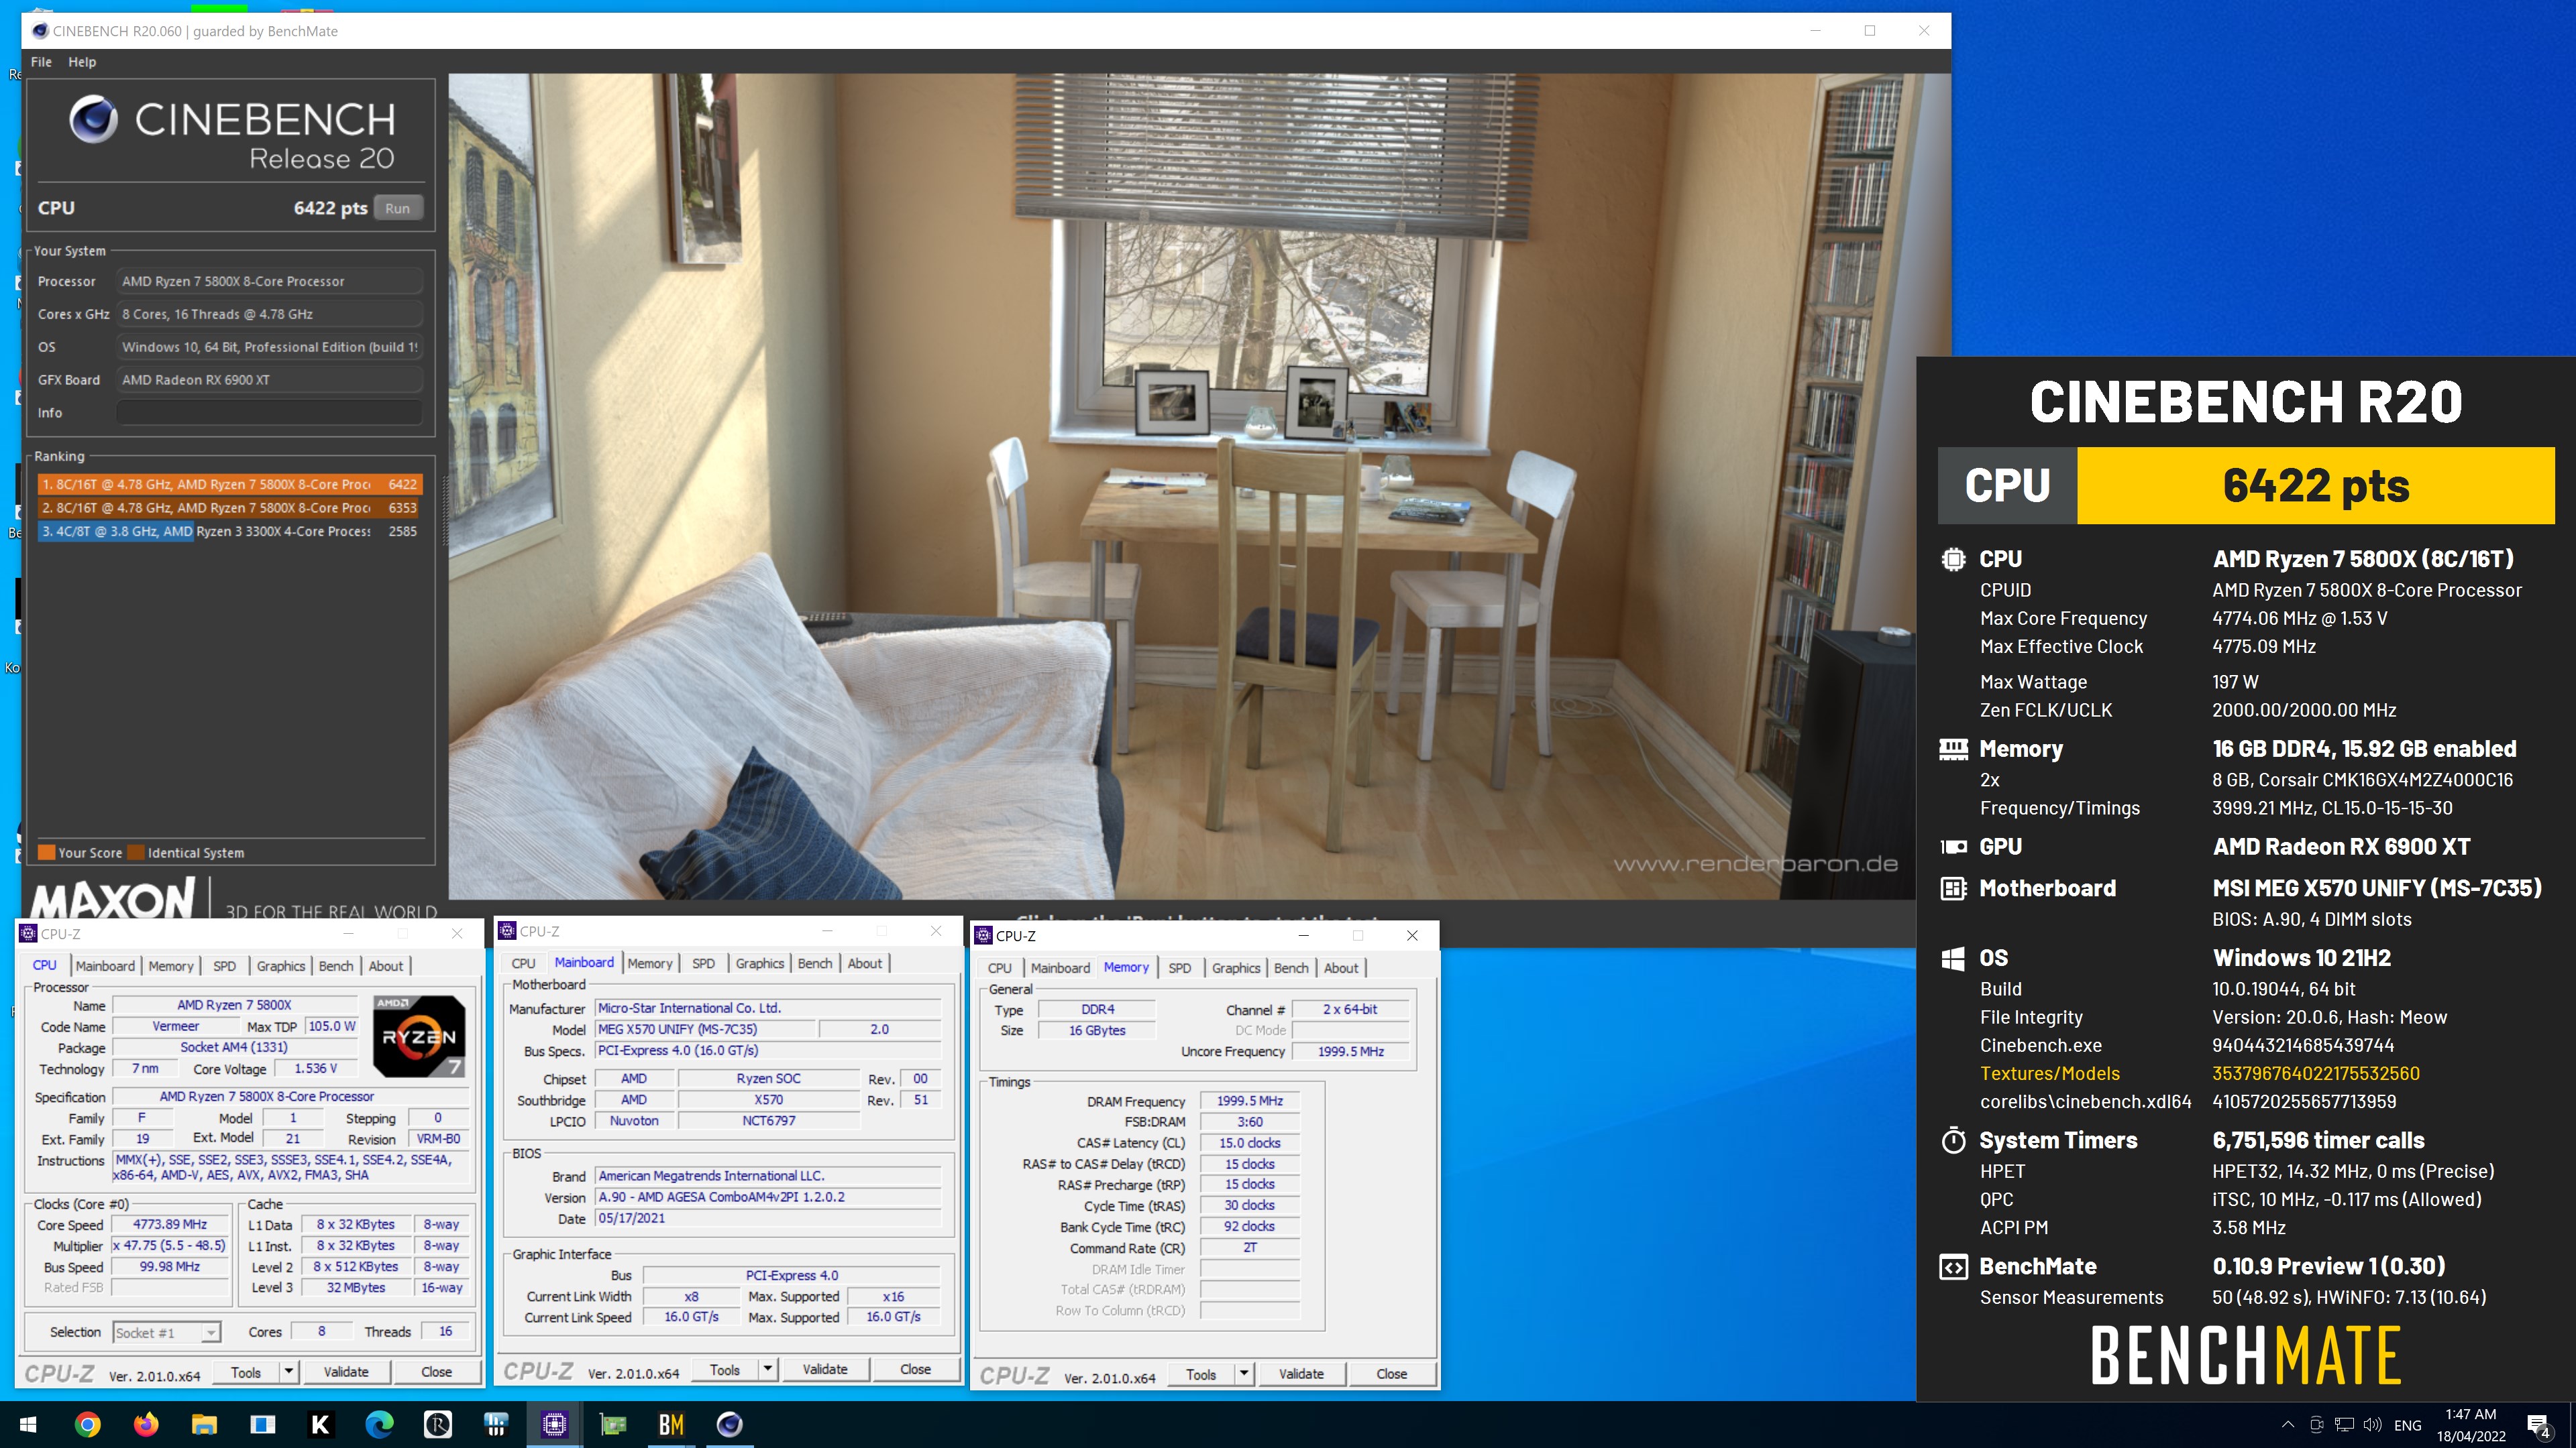
Task: Switch to the BenchMate BM taskbar icon
Action: pos(671,1424)
